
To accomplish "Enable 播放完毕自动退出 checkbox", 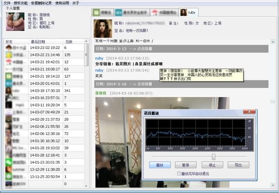I will tap(179, 174).
